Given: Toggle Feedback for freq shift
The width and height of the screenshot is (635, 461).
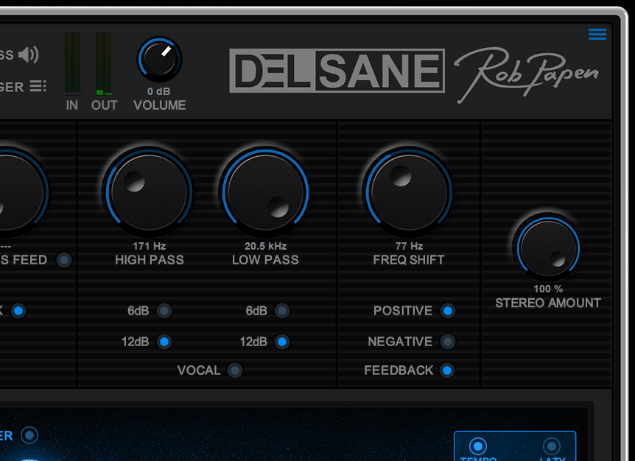Looking at the screenshot, I should click(x=447, y=370).
